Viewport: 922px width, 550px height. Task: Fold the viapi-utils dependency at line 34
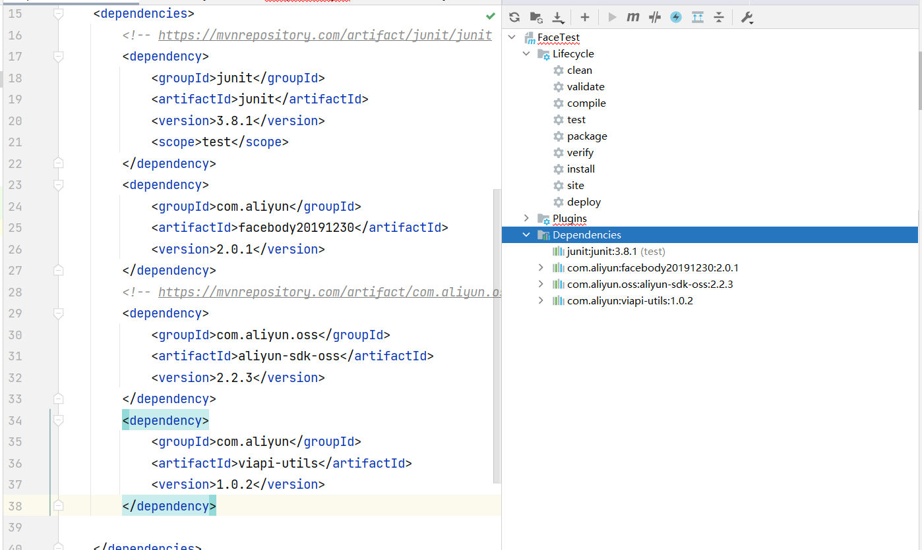point(59,420)
